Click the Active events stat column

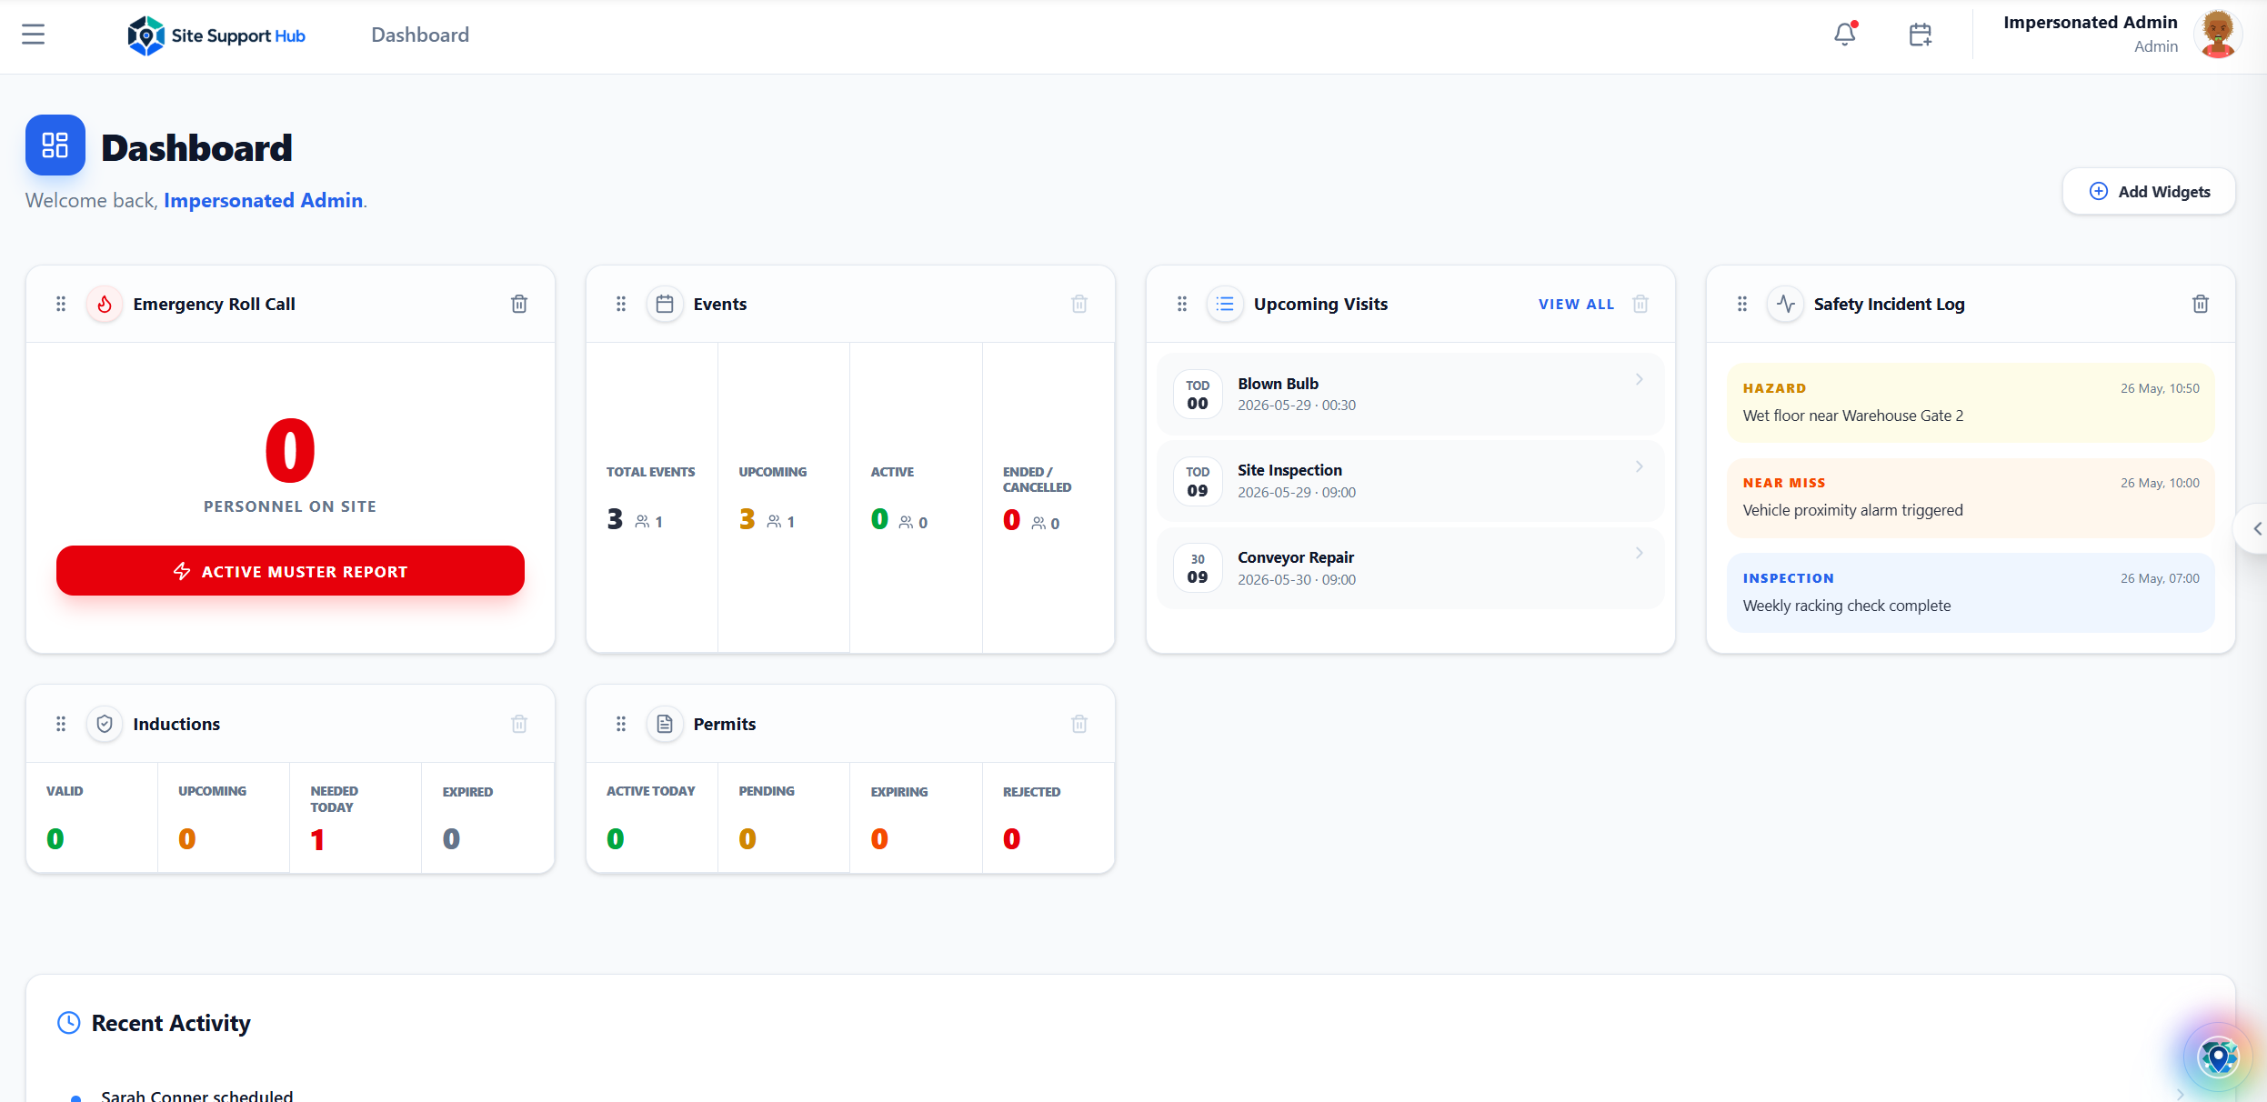916,497
